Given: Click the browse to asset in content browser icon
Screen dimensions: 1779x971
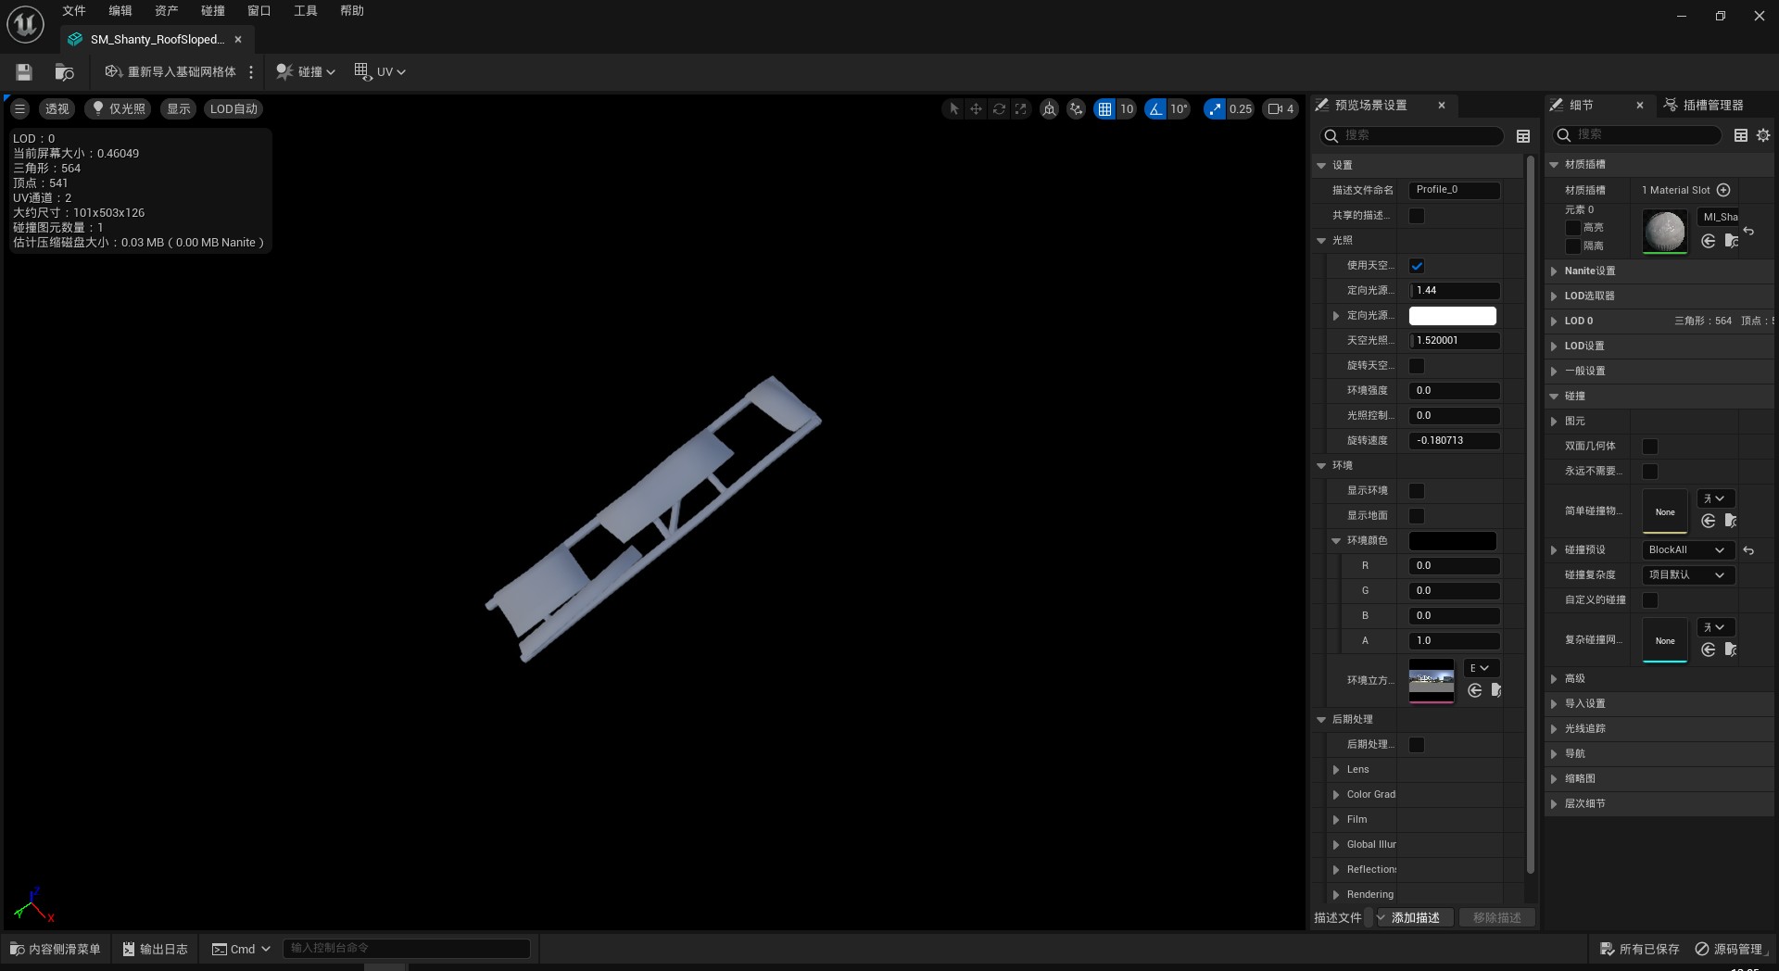Looking at the screenshot, I should coord(64,71).
